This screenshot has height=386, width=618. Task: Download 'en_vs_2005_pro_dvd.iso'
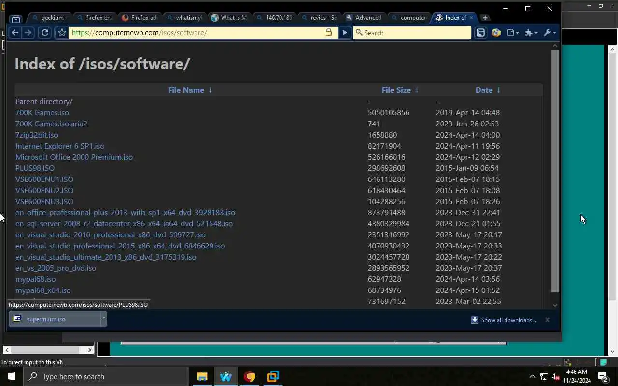click(56, 268)
